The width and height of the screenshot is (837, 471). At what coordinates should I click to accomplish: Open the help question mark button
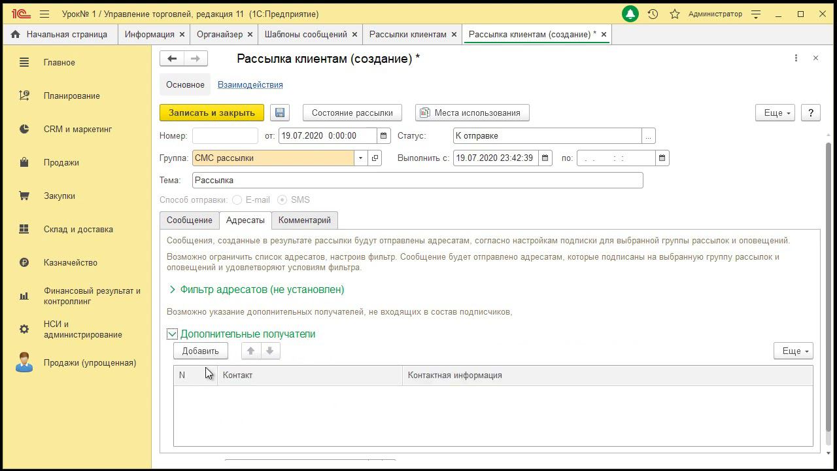[x=811, y=113]
